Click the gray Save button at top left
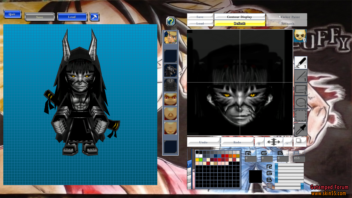Screen dimensions: 352x198 tap(40, 17)
